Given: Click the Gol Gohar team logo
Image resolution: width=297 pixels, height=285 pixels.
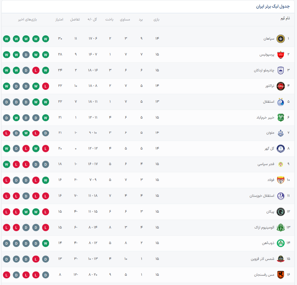Looking at the screenshot, I should pos(280,149).
